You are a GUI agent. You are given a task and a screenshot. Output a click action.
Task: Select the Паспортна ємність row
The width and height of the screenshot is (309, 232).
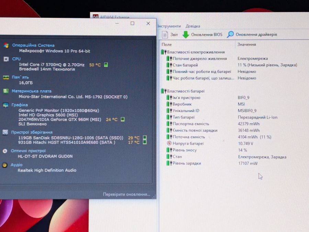click(x=213, y=124)
